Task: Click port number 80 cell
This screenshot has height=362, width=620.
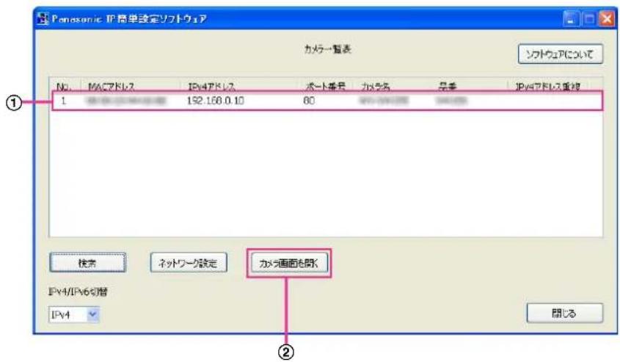Action: point(309,101)
